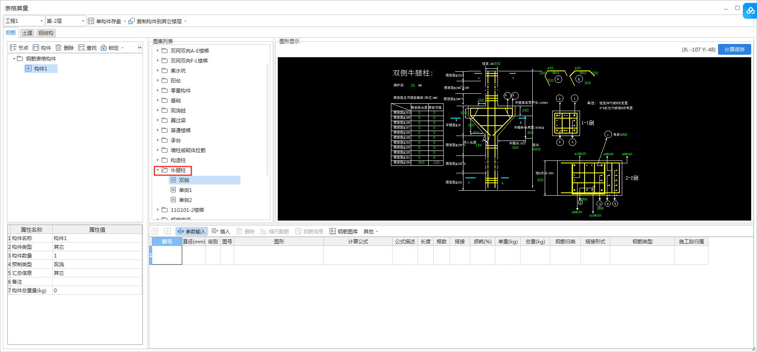Maximize the 表格算量 window
This screenshot has width=757, height=352.
[x=738, y=8]
